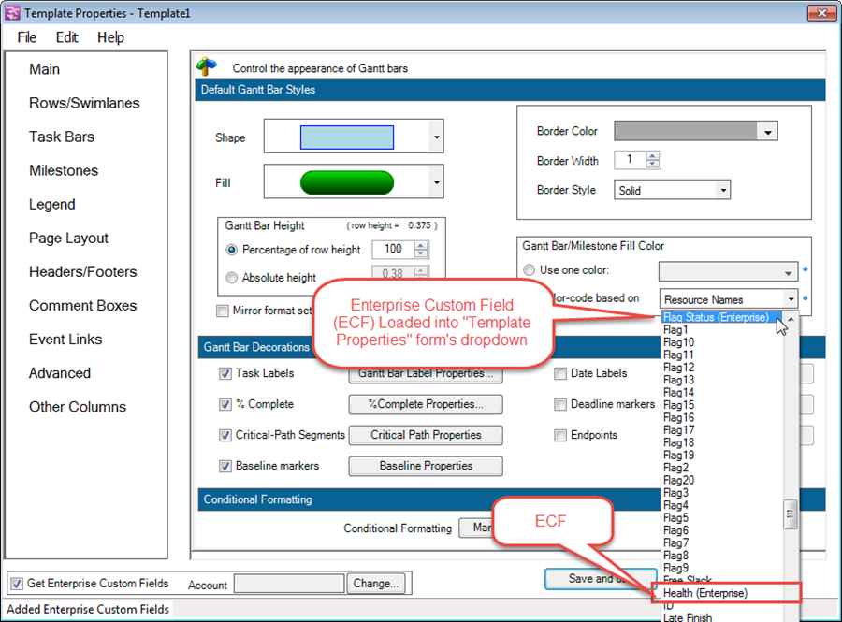The width and height of the screenshot is (842, 622).
Task: Click Gantt Bar Label Properties button
Action: (426, 374)
